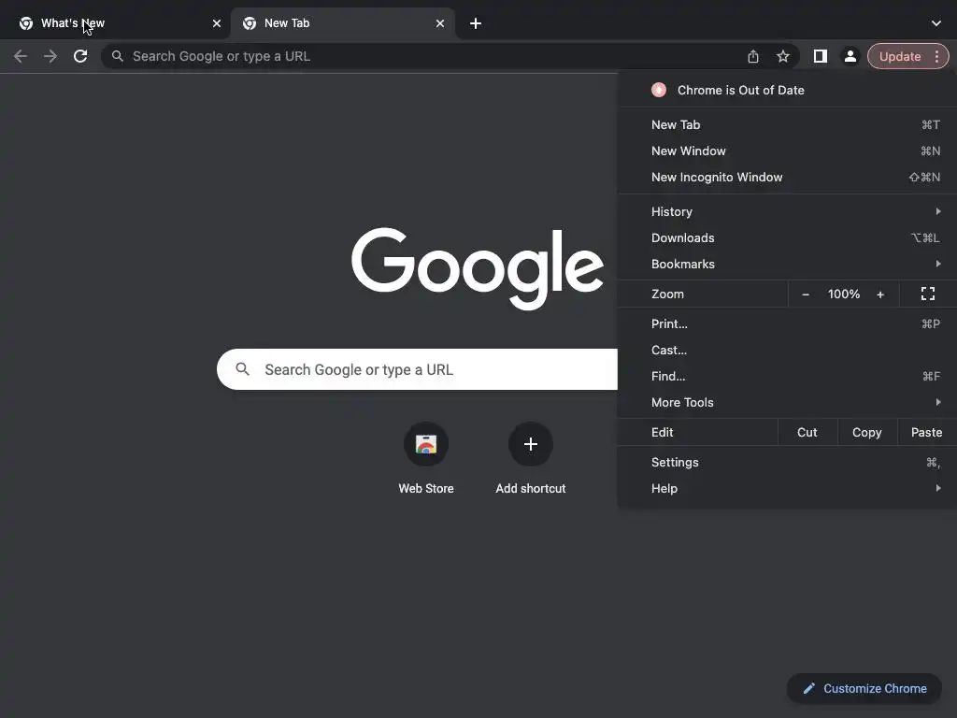Click the Google page search box

[418, 369]
